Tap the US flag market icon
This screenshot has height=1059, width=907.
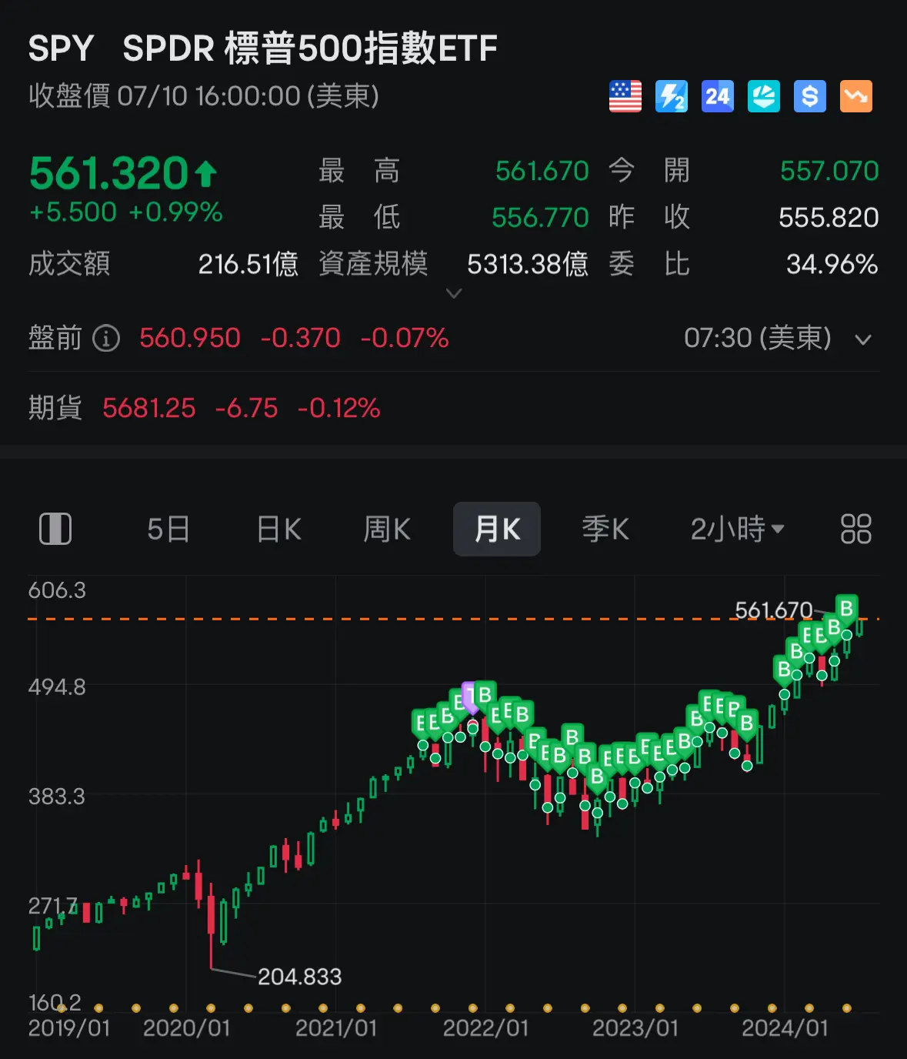click(625, 97)
